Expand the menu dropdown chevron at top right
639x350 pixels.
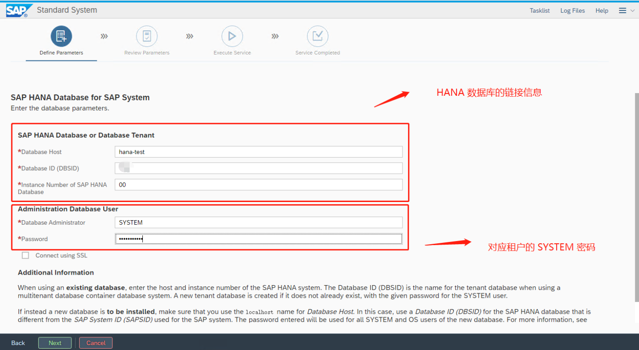click(632, 10)
